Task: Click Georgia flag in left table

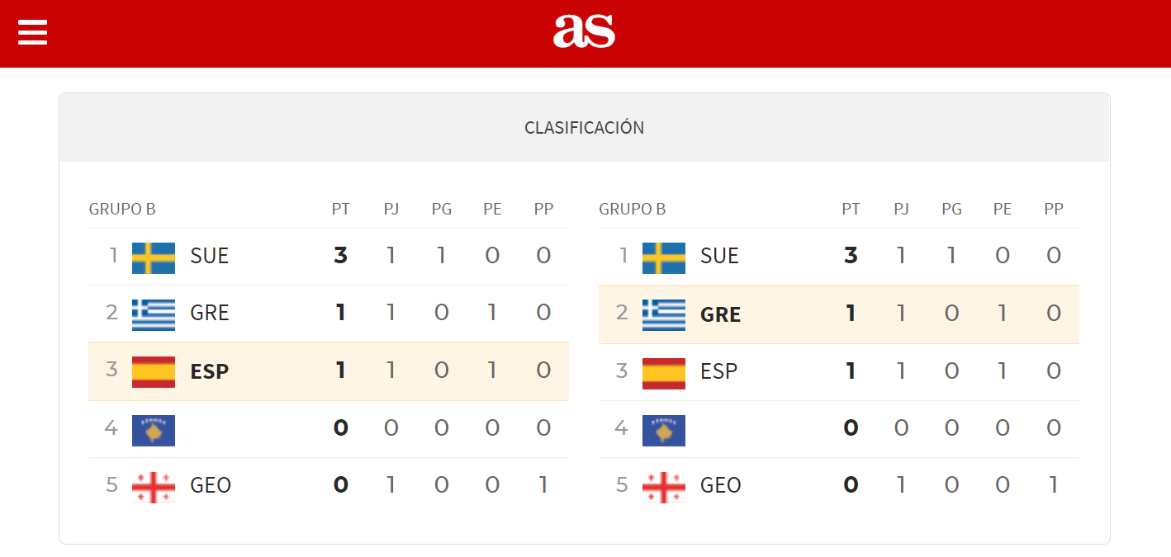Action: (154, 488)
